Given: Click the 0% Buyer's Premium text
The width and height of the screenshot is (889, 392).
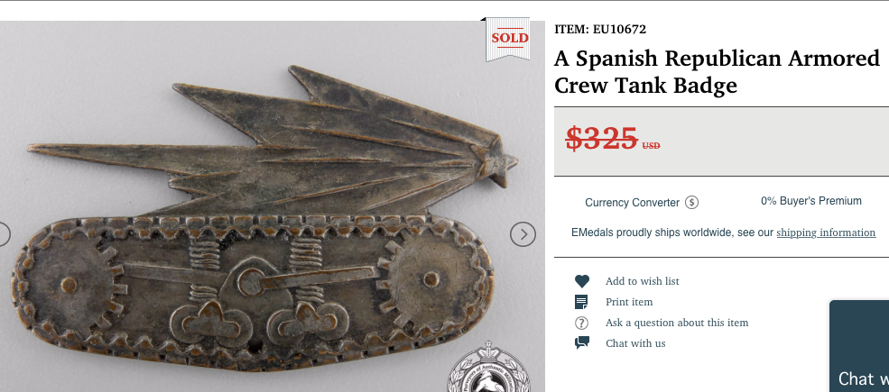Looking at the screenshot, I should (x=810, y=201).
